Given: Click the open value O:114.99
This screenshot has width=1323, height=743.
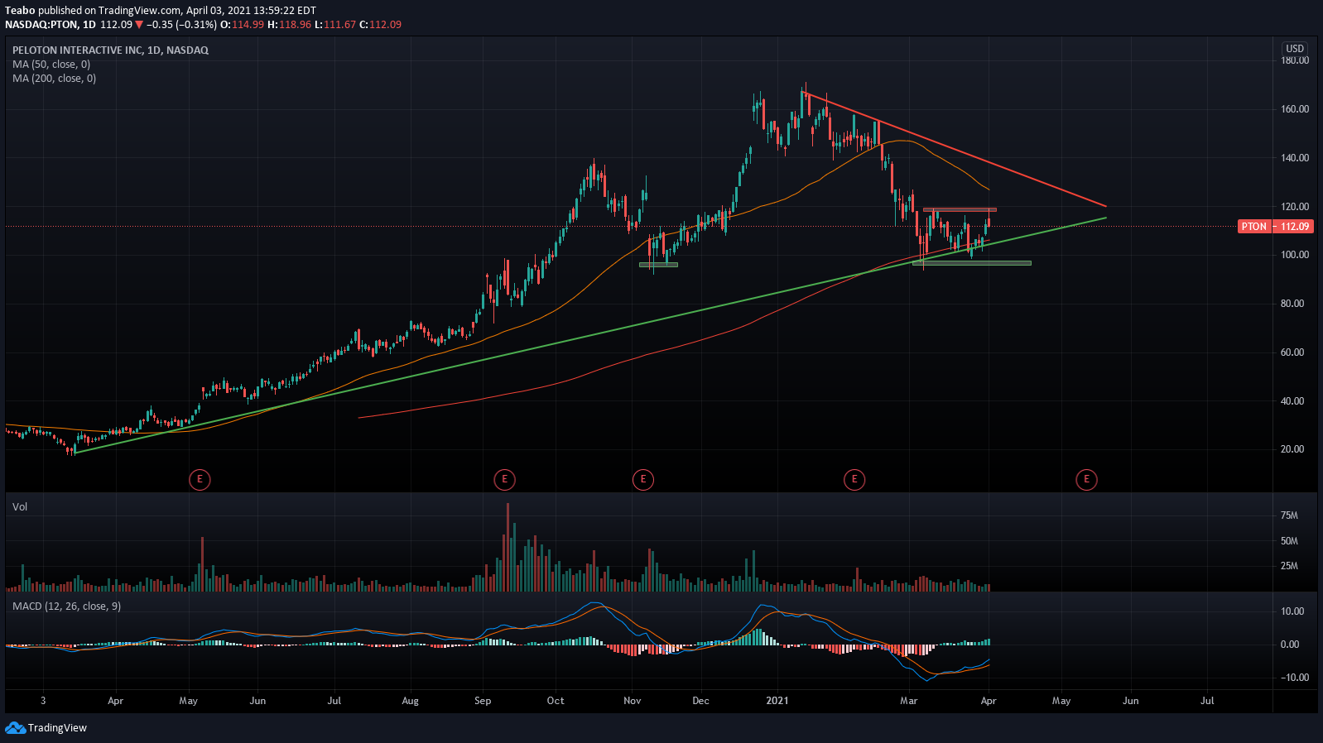Looking at the screenshot, I should tap(242, 25).
